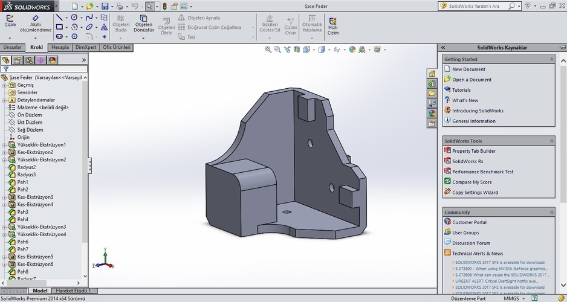Click Objeleri Buda trim entities tool
This screenshot has width=567, height=302.
pos(121,24)
